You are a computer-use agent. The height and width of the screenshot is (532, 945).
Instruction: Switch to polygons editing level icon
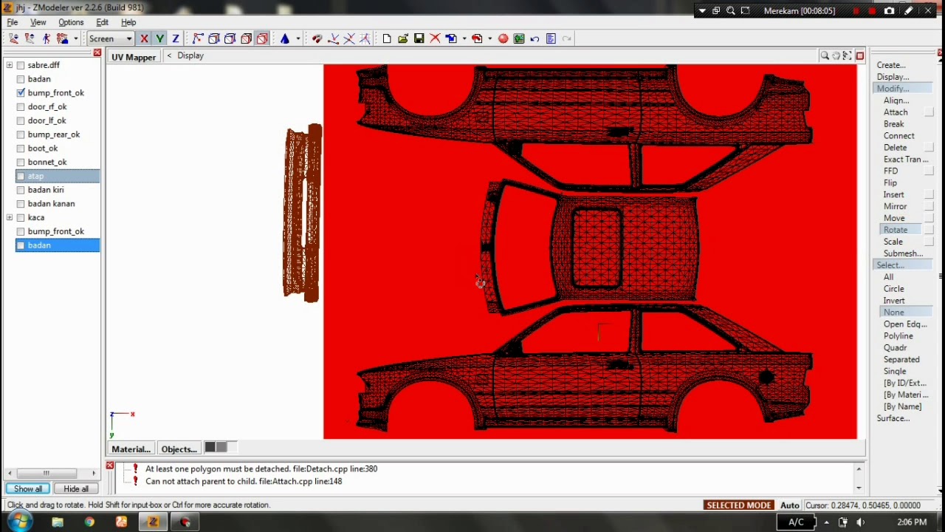pyautogui.click(x=230, y=38)
